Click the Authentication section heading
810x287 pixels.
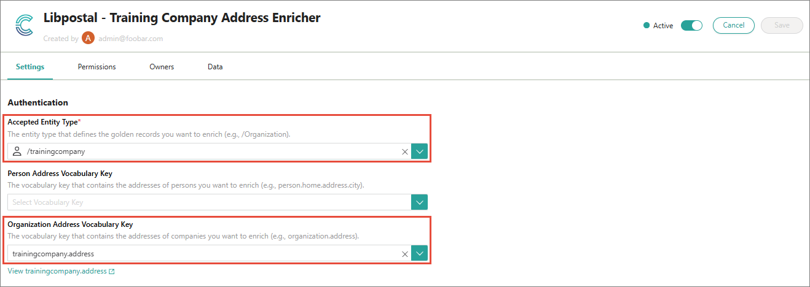click(38, 102)
